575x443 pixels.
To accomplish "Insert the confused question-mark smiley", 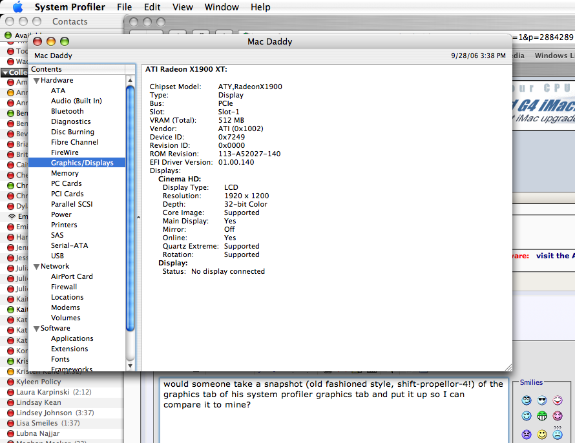I will [x=558, y=433].
